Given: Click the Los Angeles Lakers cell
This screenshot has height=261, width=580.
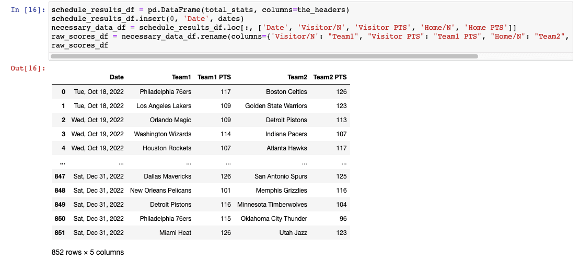Looking at the screenshot, I should (164, 106).
